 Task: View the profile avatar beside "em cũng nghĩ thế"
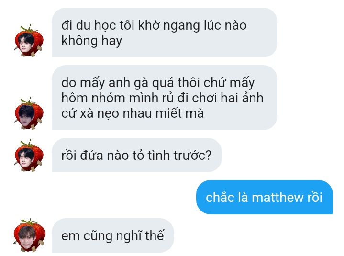click(x=29, y=235)
